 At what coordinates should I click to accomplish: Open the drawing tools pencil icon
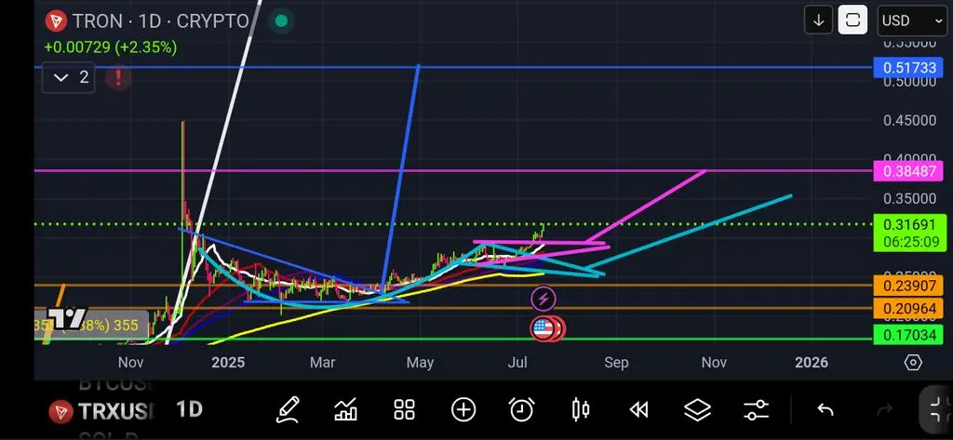coord(288,409)
